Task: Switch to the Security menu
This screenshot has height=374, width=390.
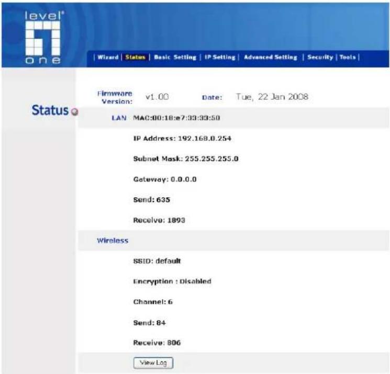Action: 320,57
